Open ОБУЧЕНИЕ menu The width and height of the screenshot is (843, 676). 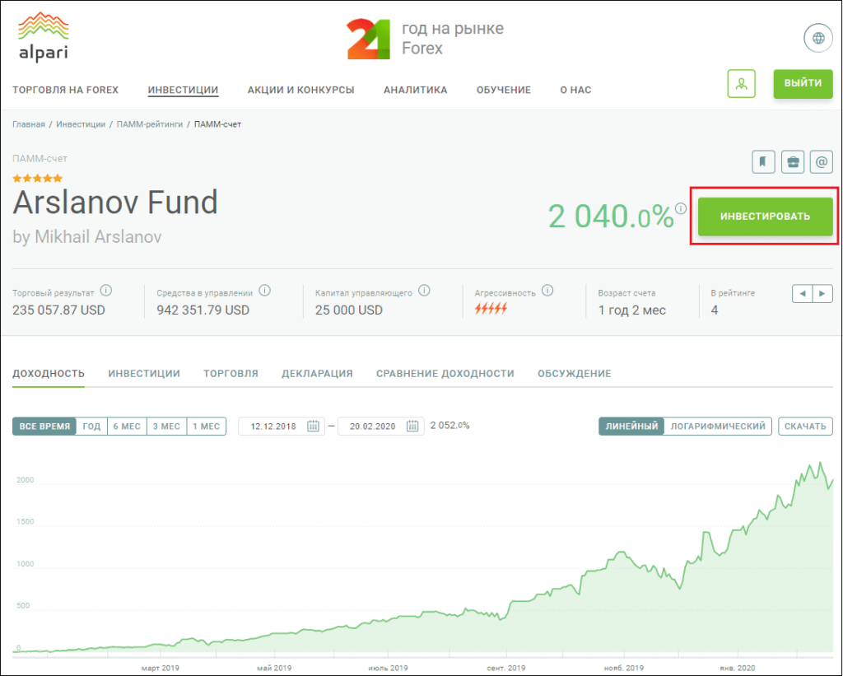[x=504, y=90]
